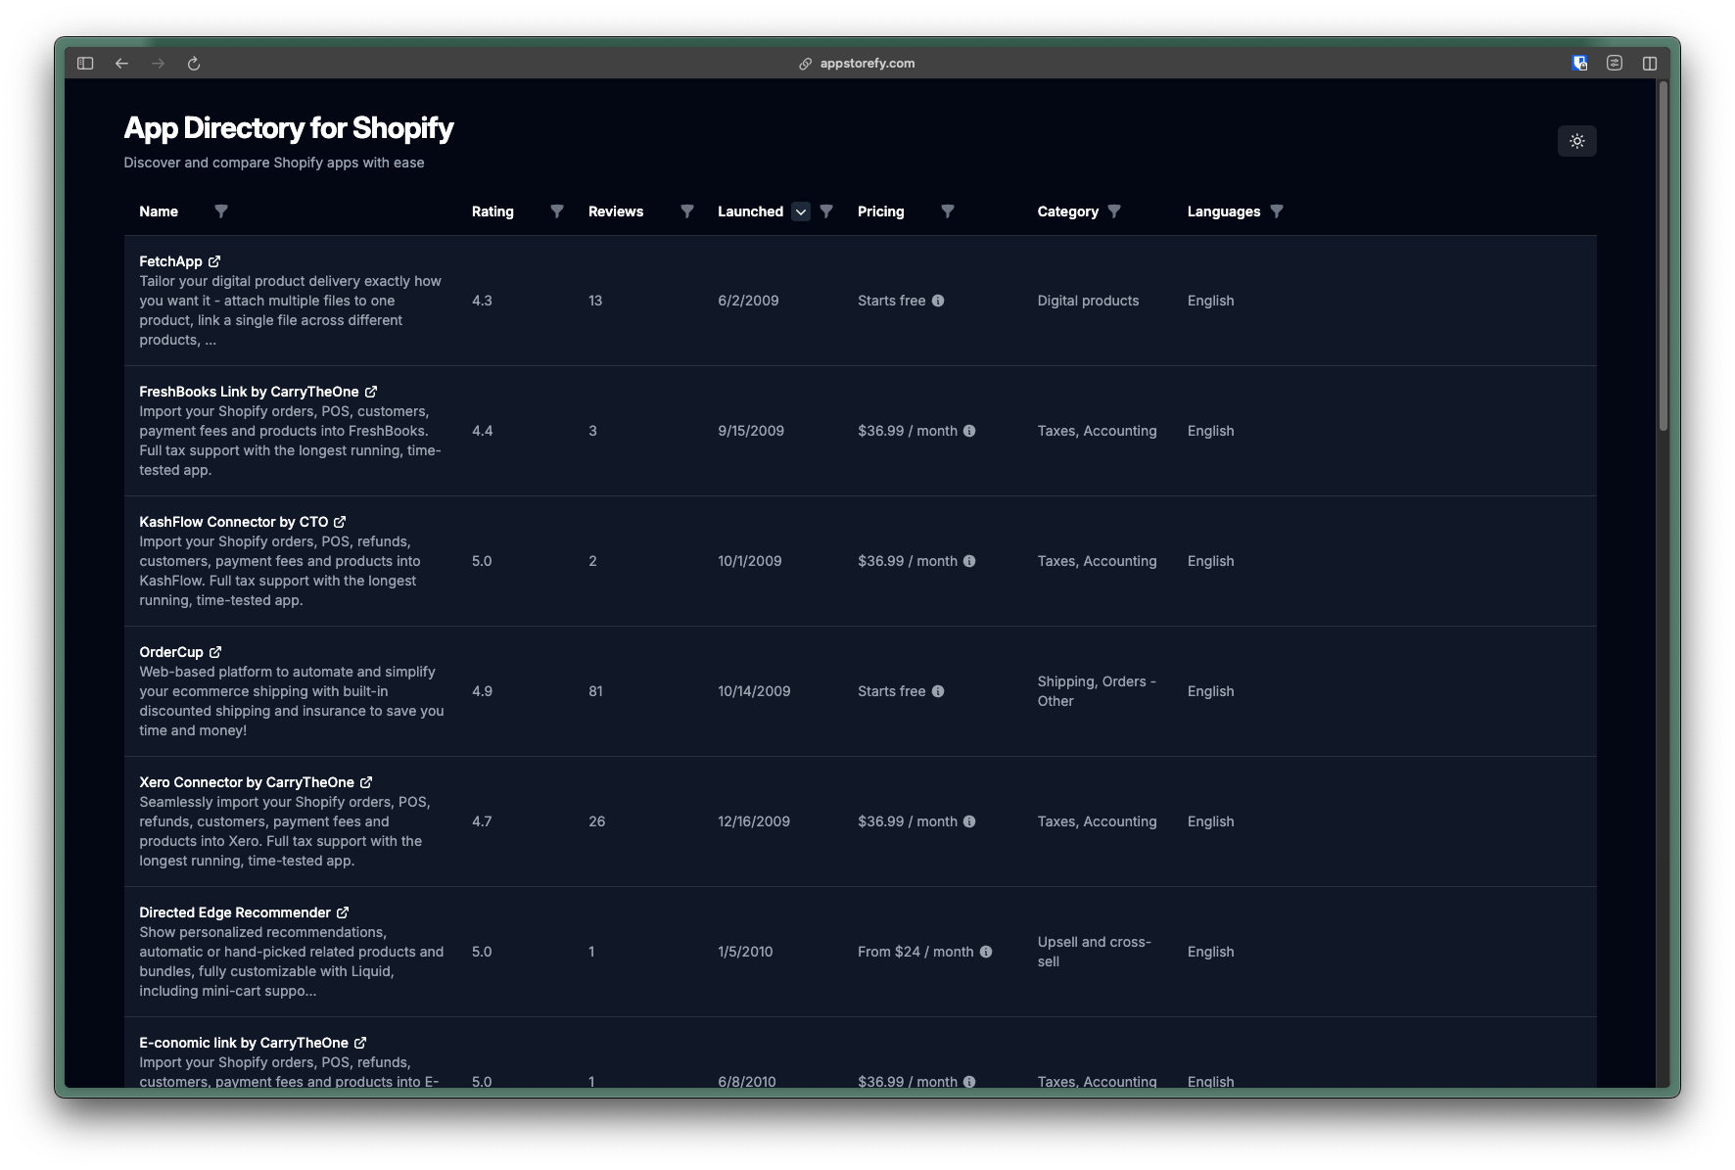Toggle the browser sidebar panel

tap(85, 63)
